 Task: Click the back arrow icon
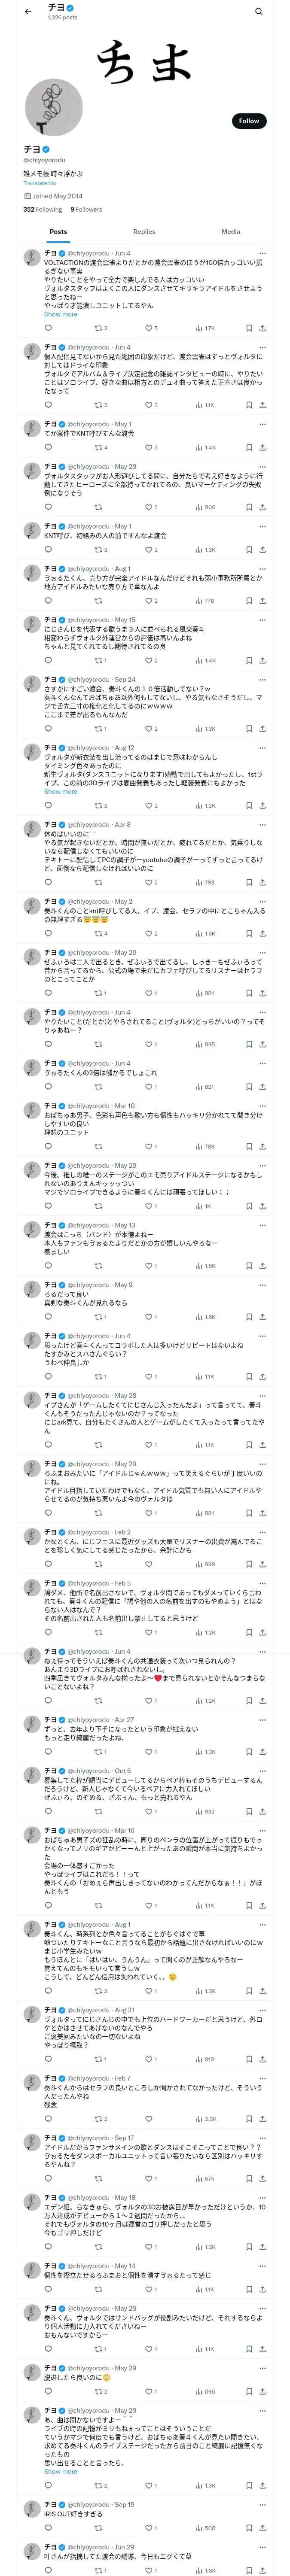tap(28, 12)
